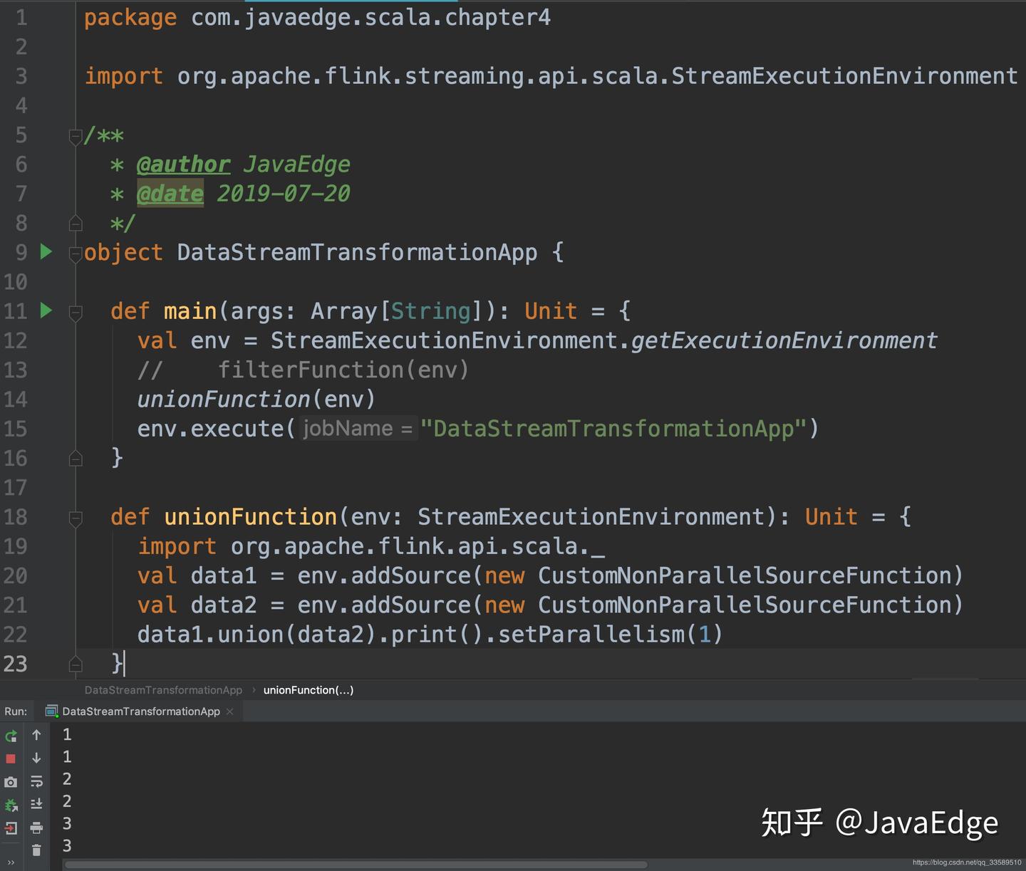Print console output using printer icon
1026x871 pixels.
point(36,828)
